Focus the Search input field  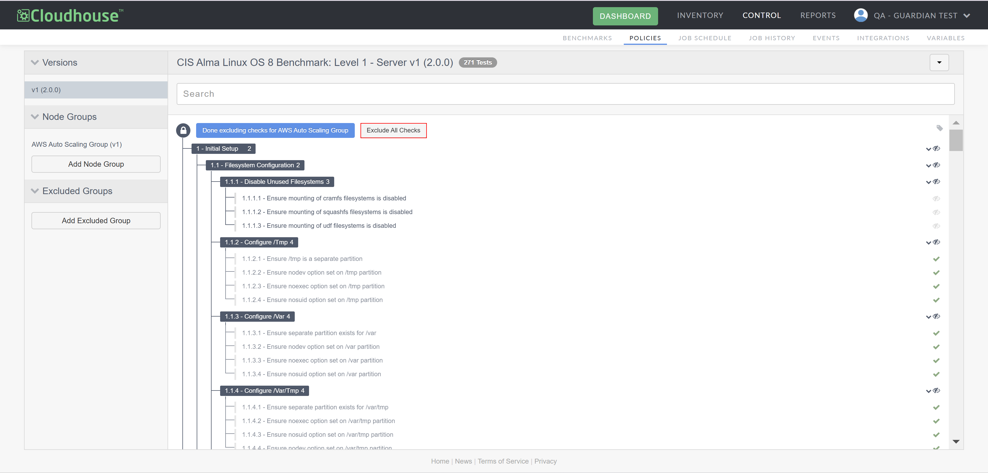pos(565,94)
